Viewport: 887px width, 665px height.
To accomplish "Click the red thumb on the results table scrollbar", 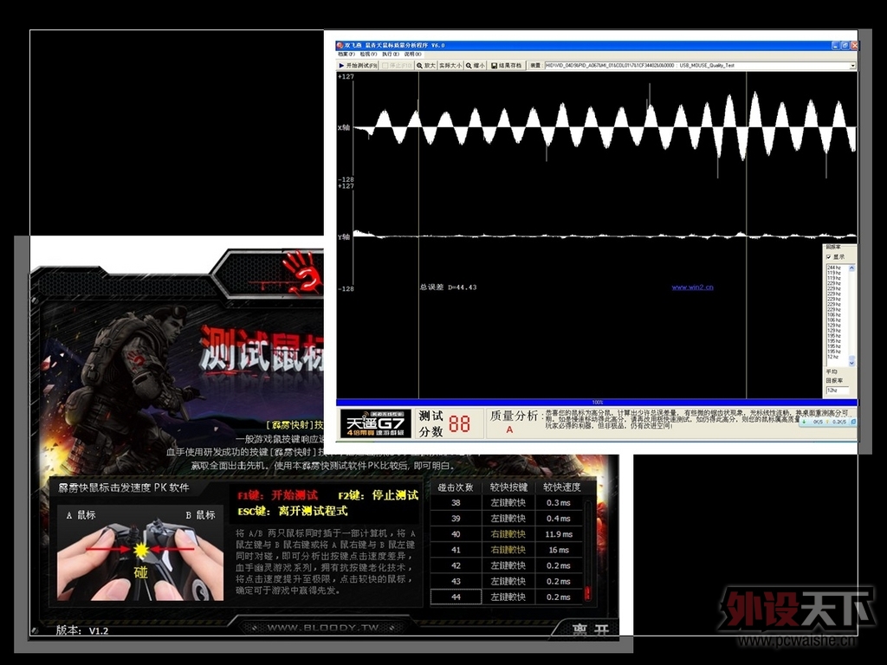I will coord(587,593).
